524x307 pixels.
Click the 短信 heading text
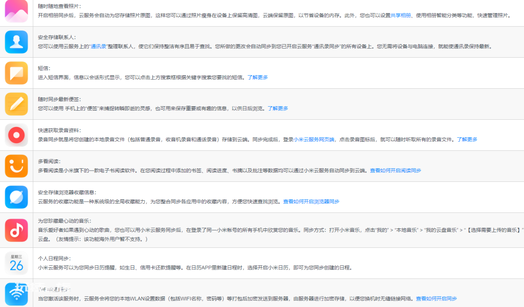point(44,68)
